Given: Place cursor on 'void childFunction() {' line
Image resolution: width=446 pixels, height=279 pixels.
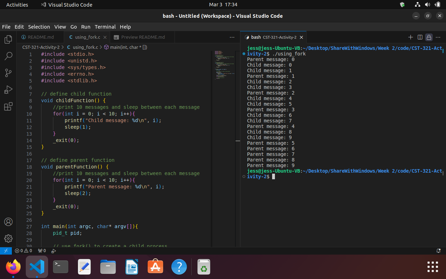Looking at the screenshot, I should coord(73,100).
